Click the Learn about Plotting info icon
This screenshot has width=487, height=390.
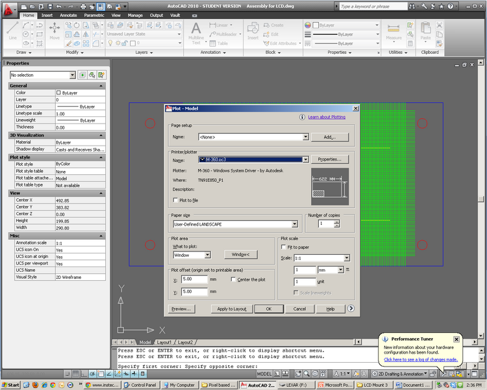pyautogui.click(x=302, y=117)
